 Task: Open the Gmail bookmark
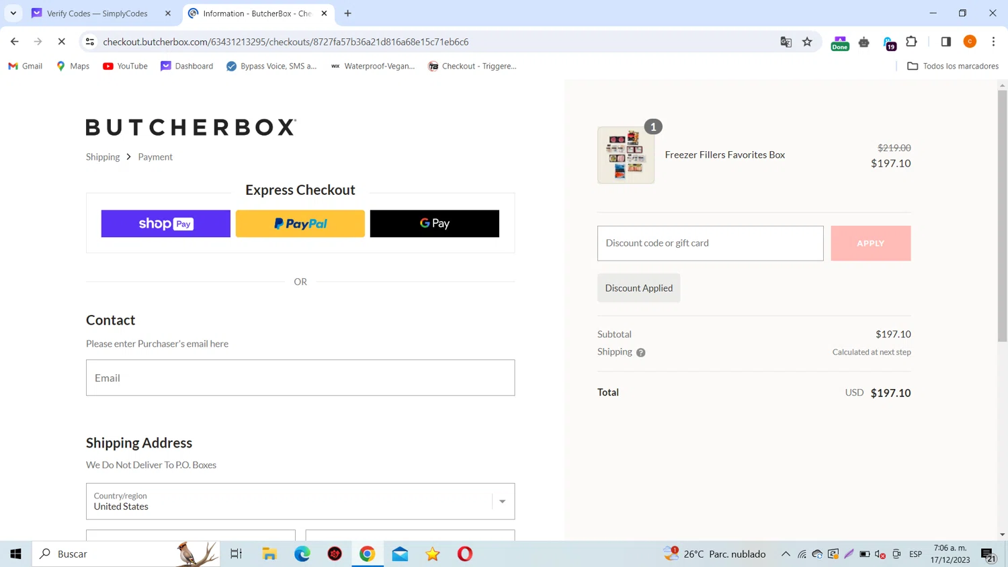[x=25, y=66]
